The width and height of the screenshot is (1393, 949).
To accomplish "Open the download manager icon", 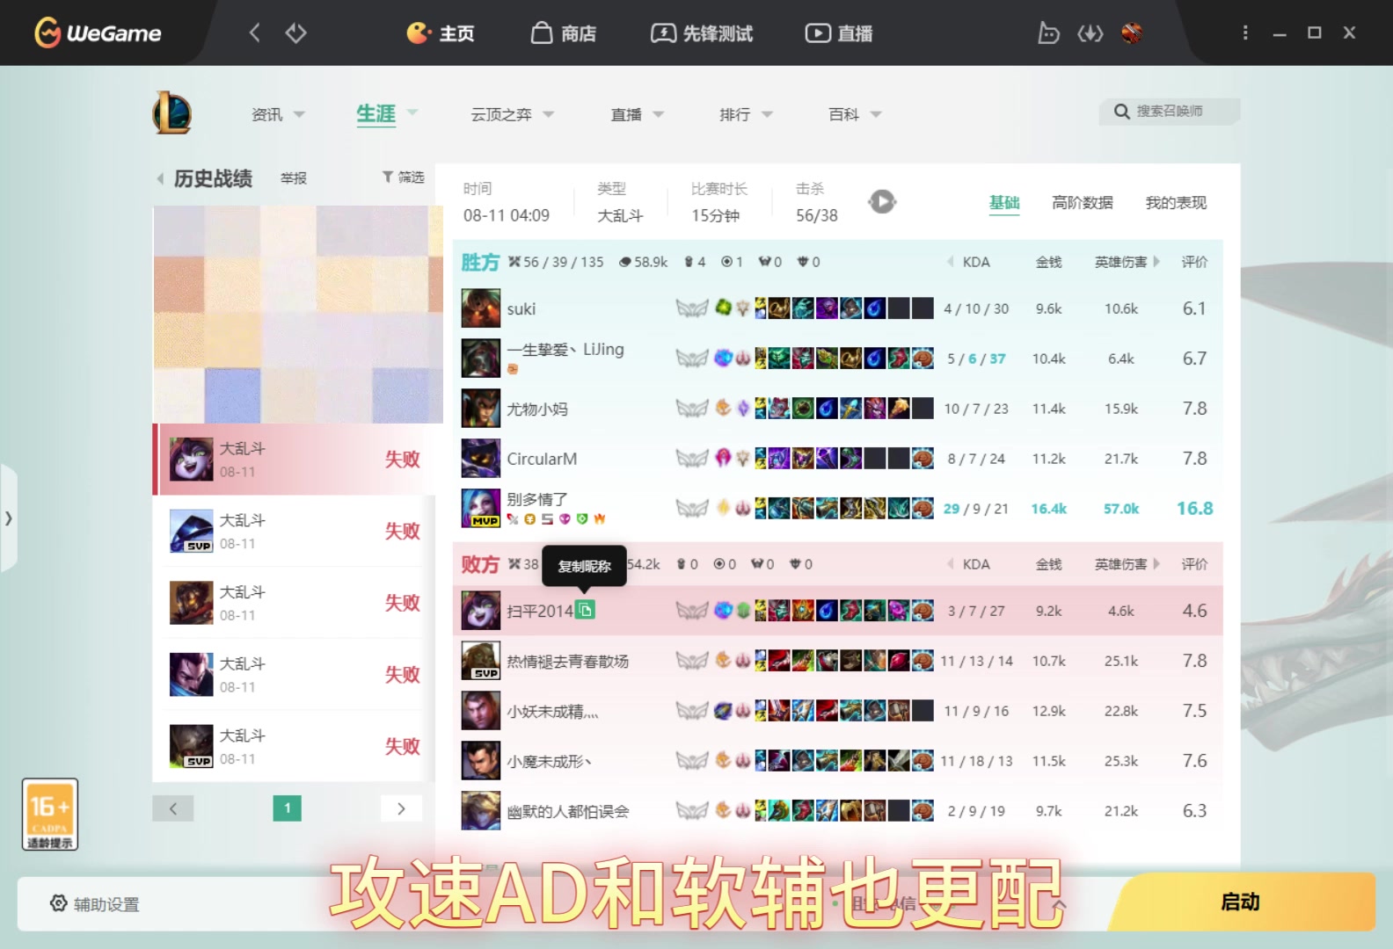I will coord(1090,33).
